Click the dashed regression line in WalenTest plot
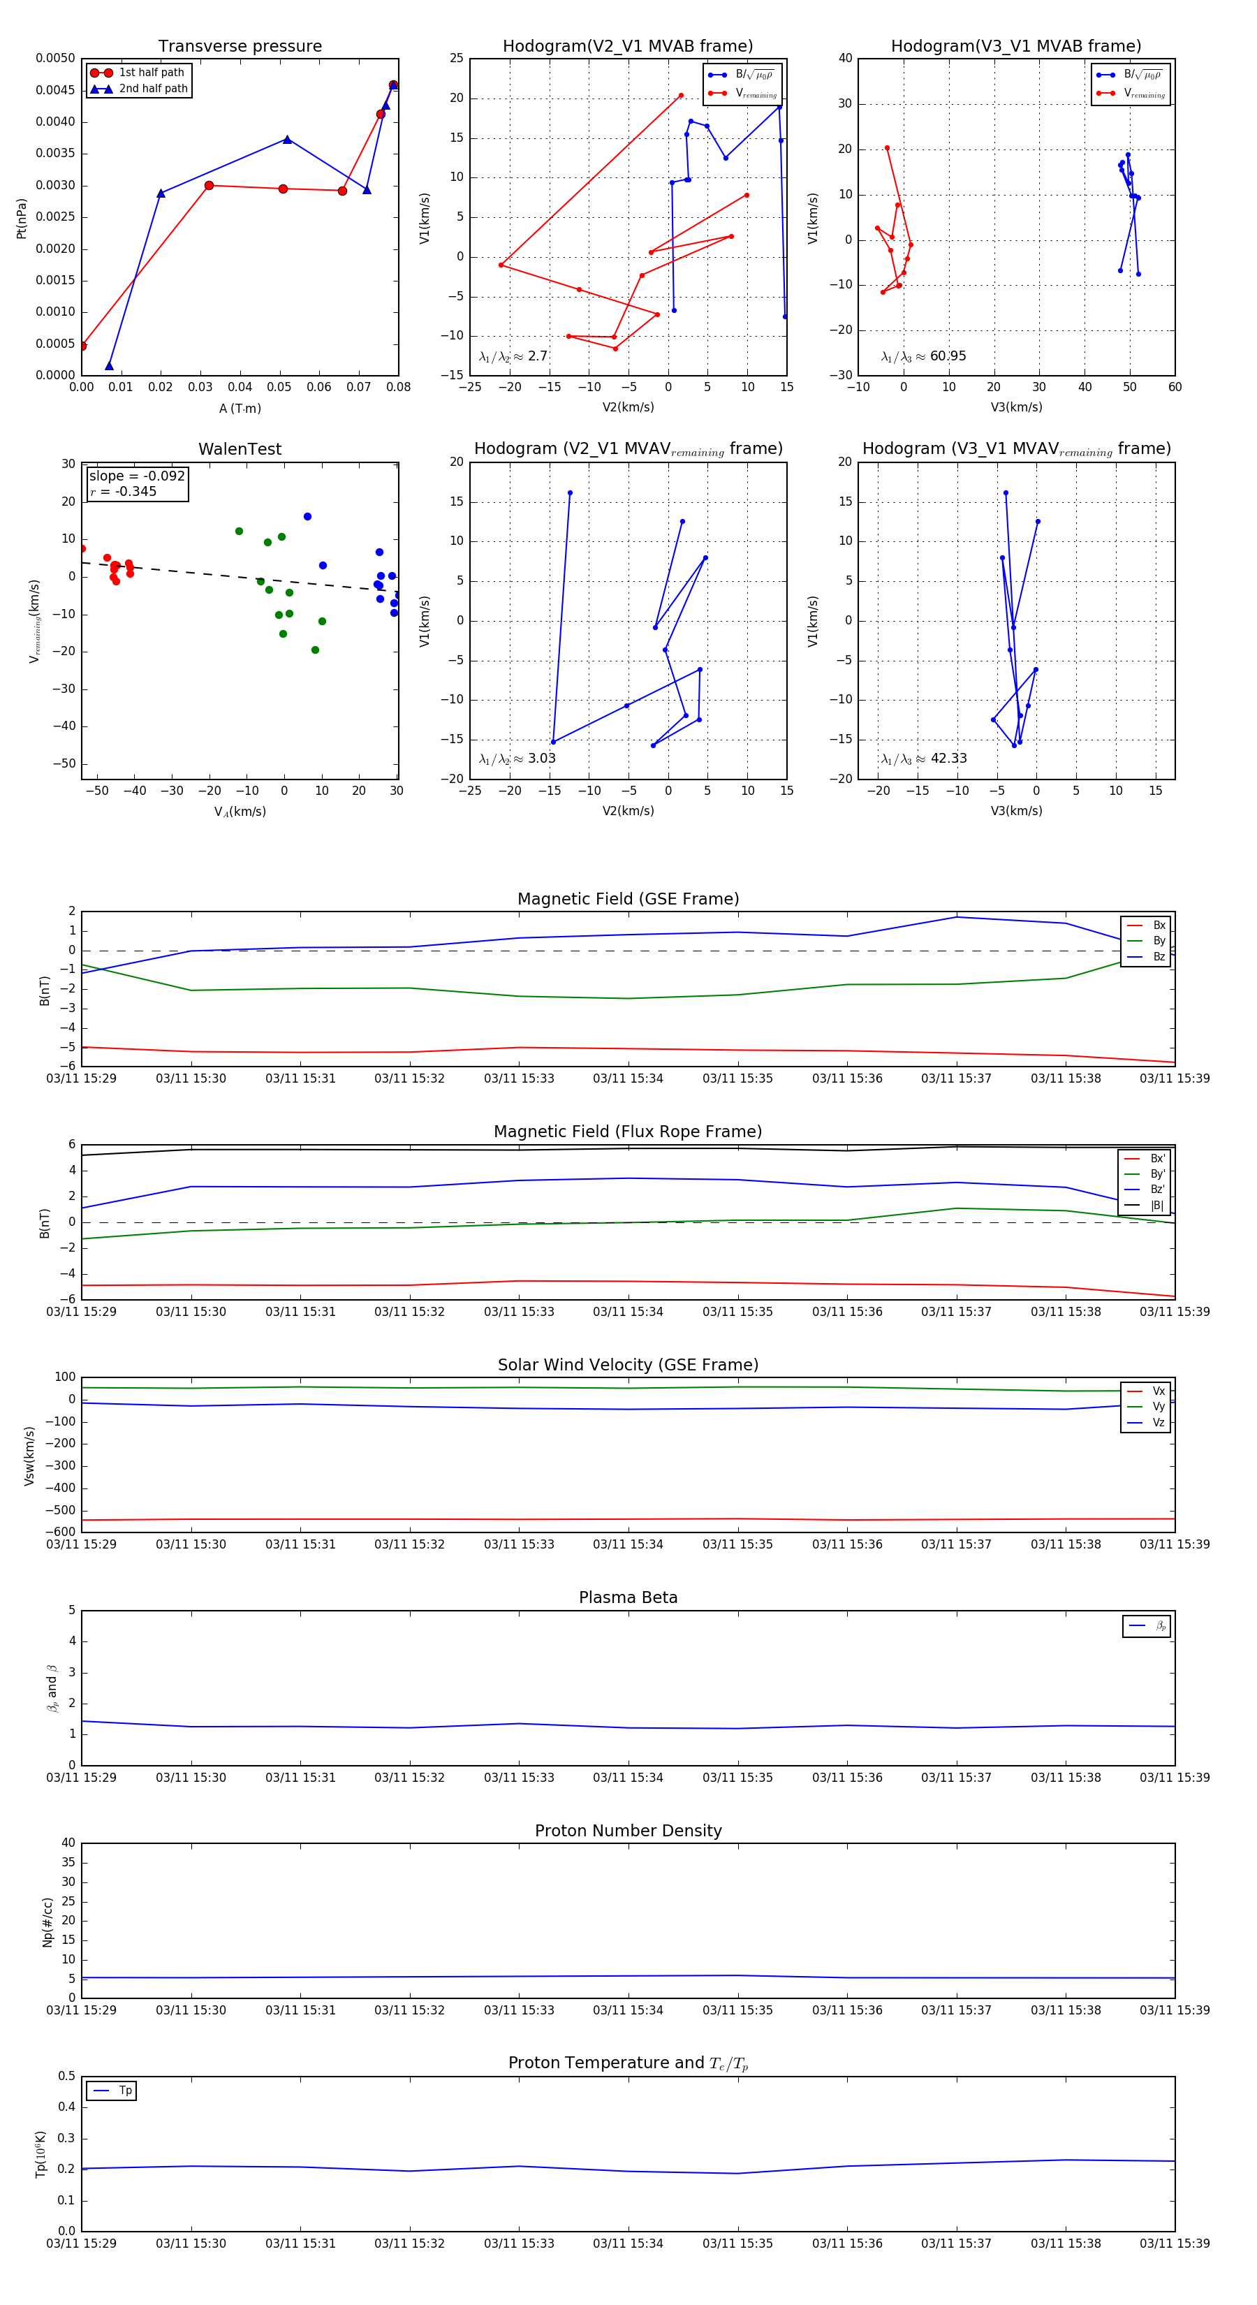Screen dimensions: 1257x2305 point(240,576)
